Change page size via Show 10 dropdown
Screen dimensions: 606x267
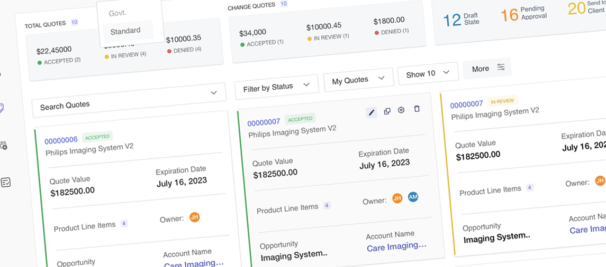428,73
